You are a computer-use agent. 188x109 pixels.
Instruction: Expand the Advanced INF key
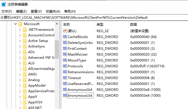pyautogui.click(x=20, y=58)
